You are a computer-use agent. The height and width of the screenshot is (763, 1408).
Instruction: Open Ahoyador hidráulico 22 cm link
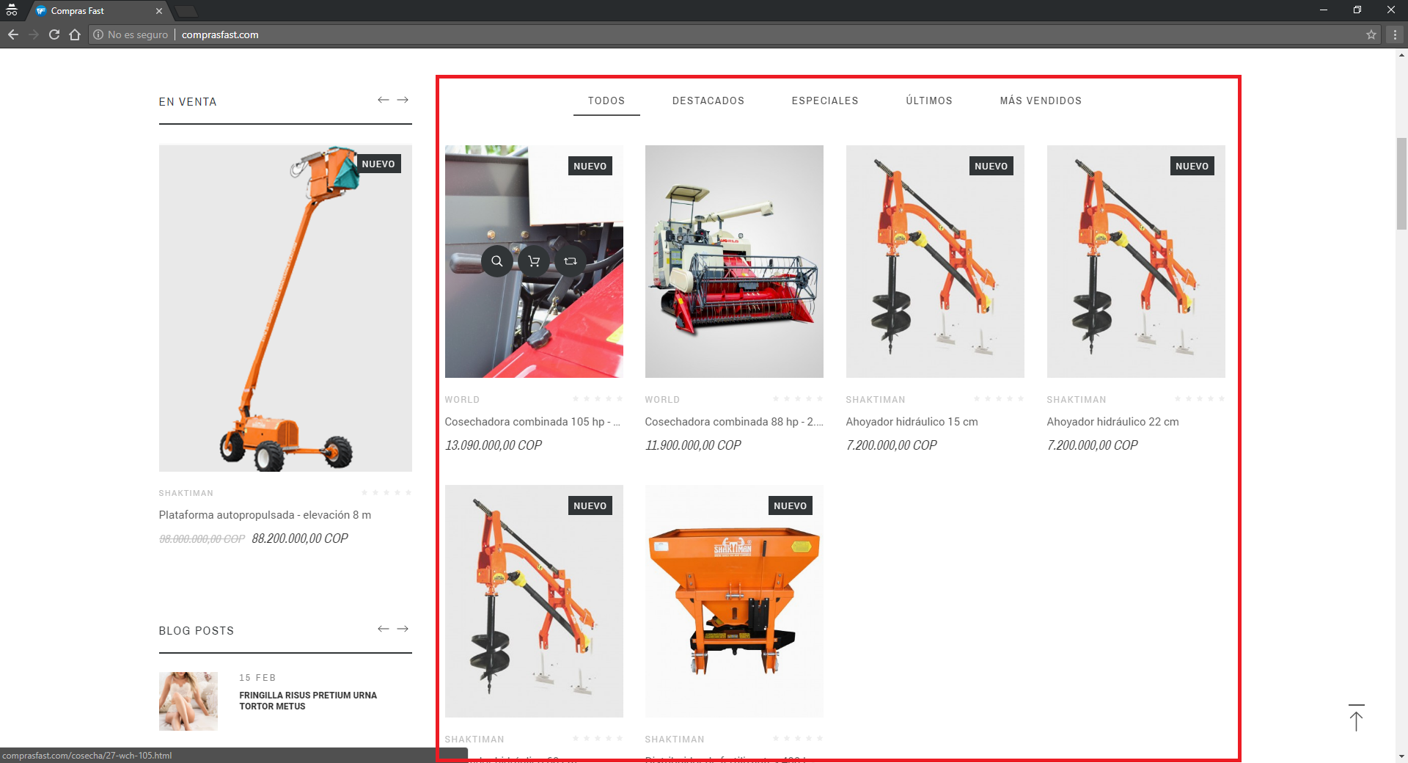(x=1112, y=422)
